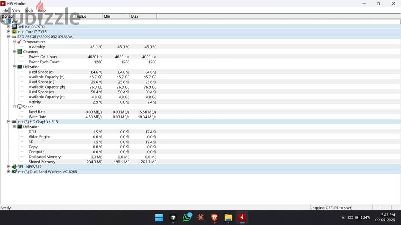
Task: Click the Logging OFF status bar text
Action: 331,208
